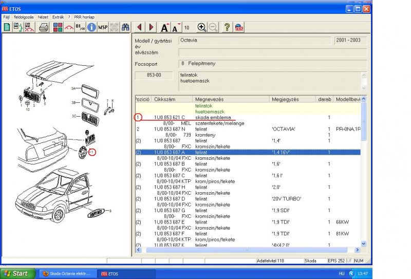Image resolution: width=411 pixels, height=279 pixels.
Task: Click the font size value 10
Action: 186,28
